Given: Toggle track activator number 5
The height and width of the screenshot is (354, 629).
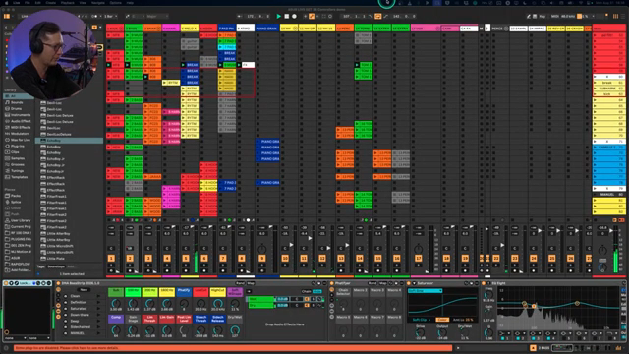Looking at the screenshot, I should pos(186,258).
